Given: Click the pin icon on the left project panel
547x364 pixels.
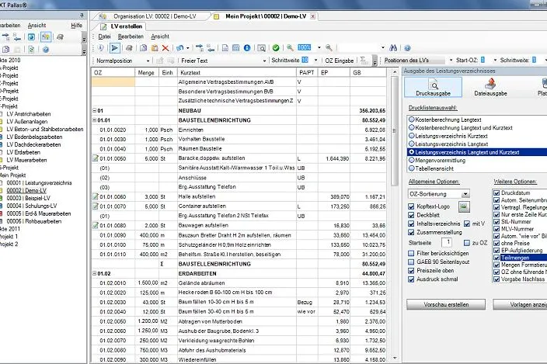Looking at the screenshot, I should click(82, 16).
